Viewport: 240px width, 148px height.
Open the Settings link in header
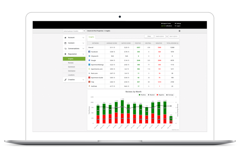(x=178, y=24)
